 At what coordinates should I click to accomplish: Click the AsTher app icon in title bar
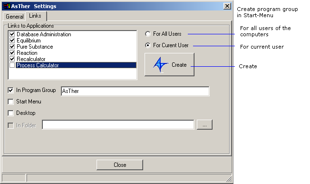(7, 6)
